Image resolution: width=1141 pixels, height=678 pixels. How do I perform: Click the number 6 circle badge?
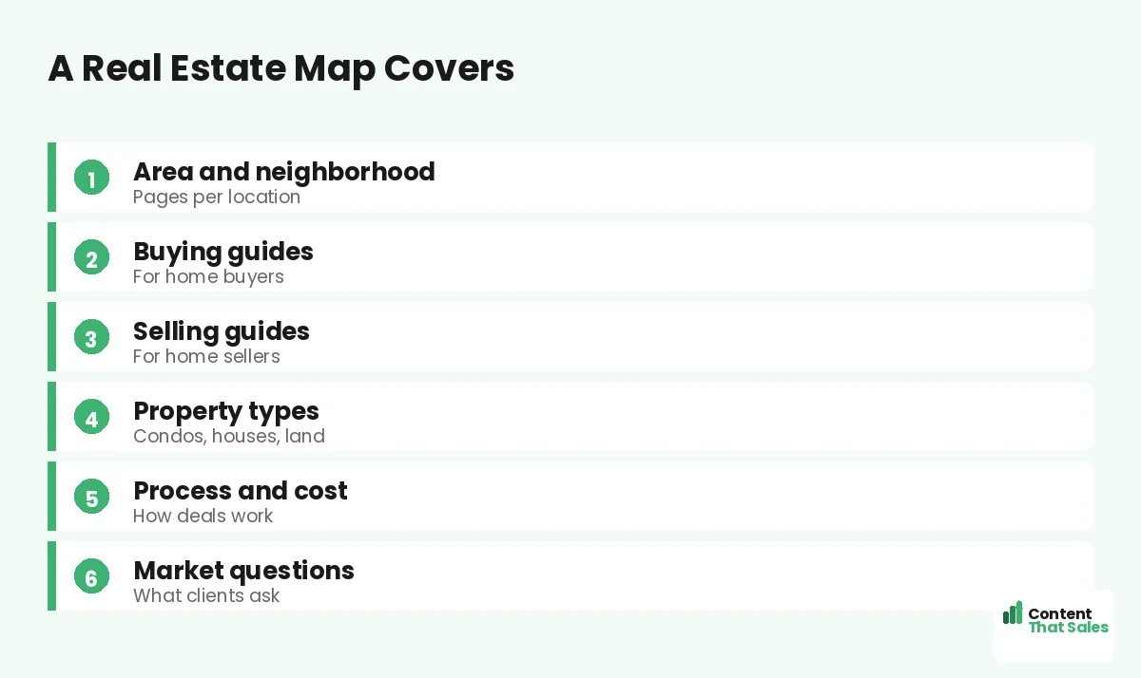(x=91, y=576)
